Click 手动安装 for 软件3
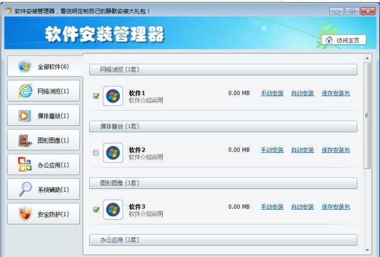Screen dimensions: 380x257 pyautogui.click(x=272, y=207)
